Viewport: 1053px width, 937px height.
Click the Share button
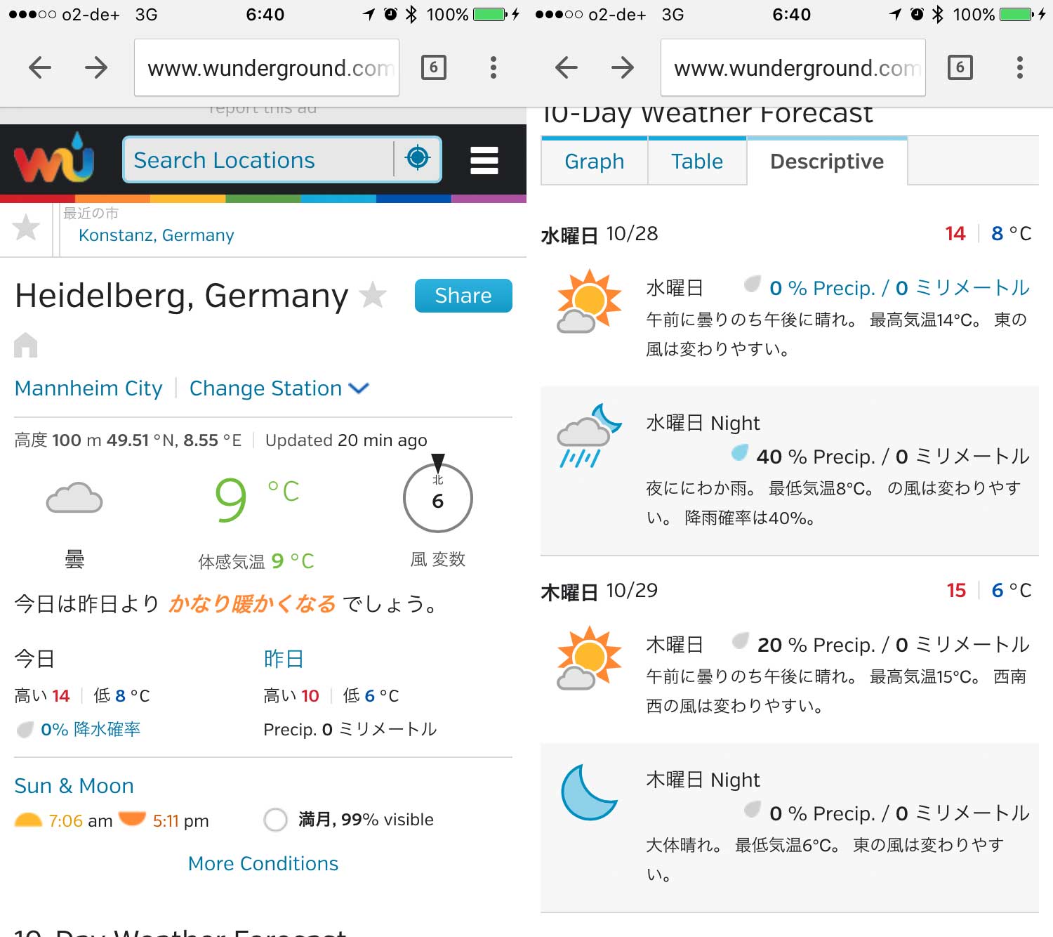coord(463,296)
